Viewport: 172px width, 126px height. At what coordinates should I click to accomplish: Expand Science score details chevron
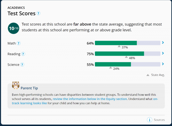point(163,64)
